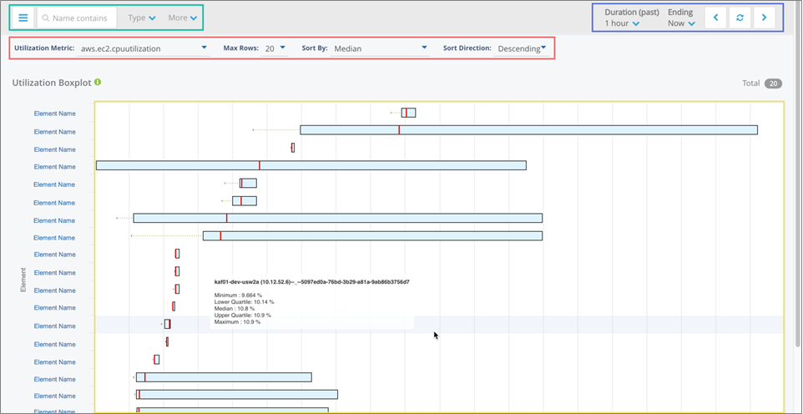The image size is (803, 414).
Task: Click the 'Ending' label
Action: tap(680, 13)
